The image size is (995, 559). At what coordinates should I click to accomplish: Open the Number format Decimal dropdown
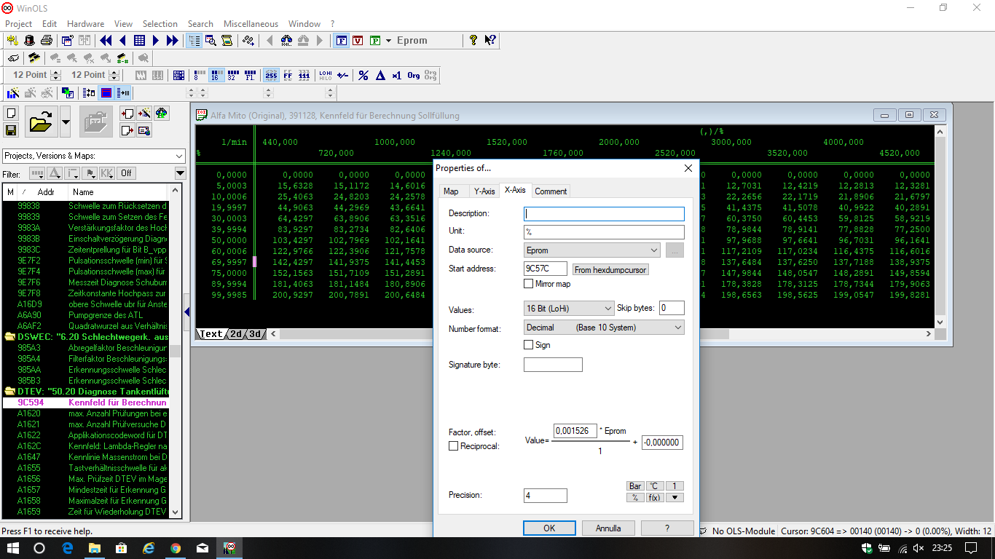[x=604, y=328]
